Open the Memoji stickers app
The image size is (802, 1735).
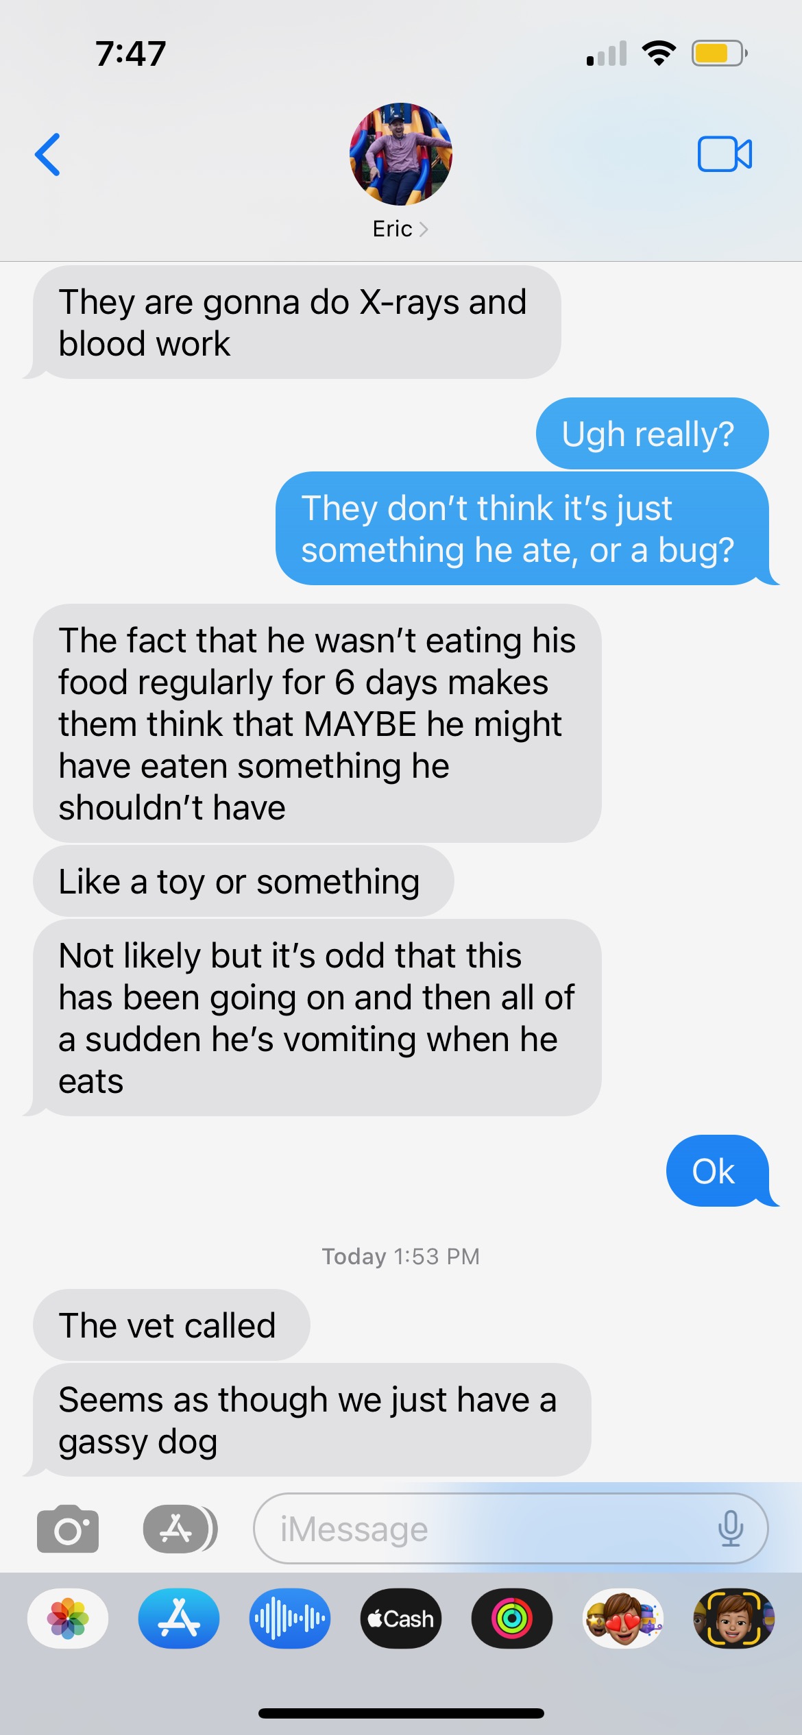point(623,1619)
